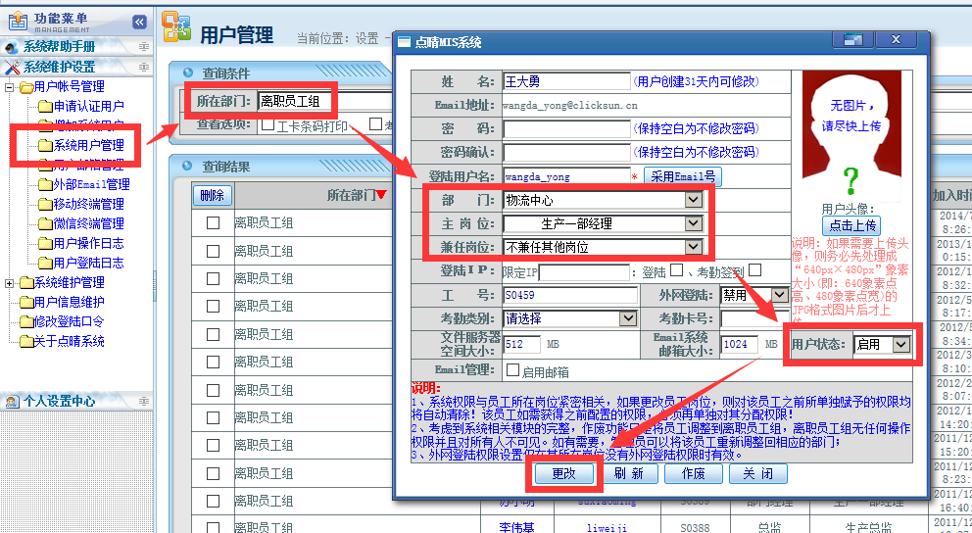This screenshot has height=533, width=972.
Task: Toggle the 工卡条码打印 checkbox
Action: pyautogui.click(x=267, y=124)
